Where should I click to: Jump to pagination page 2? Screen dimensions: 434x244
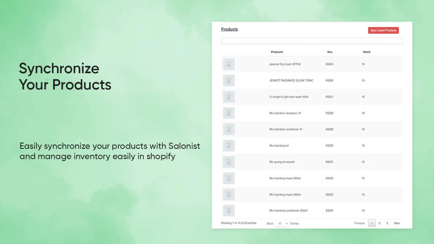[379, 223]
